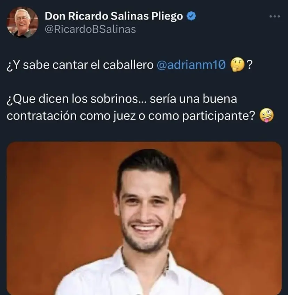
Task: Click the word "participante?" in the tweet
Action: click(218, 116)
